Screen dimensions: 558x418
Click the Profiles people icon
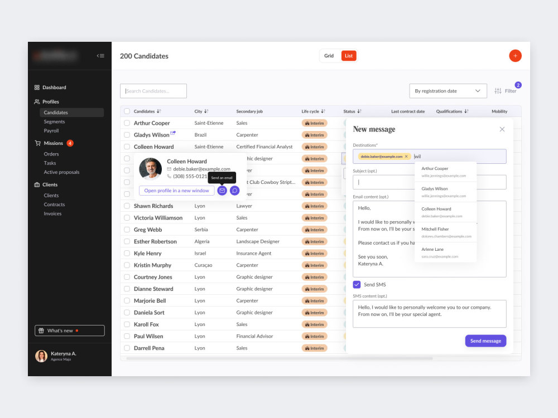tap(37, 101)
